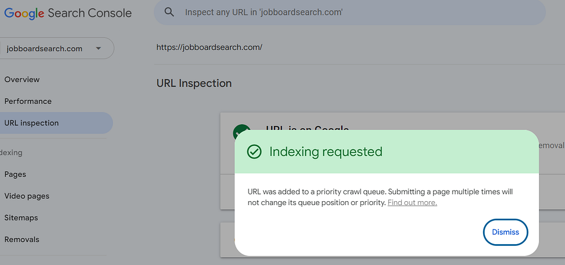Image resolution: width=565 pixels, height=265 pixels.
Task: Click the green checkmark in Indexing requested dialog
Action: 254,151
